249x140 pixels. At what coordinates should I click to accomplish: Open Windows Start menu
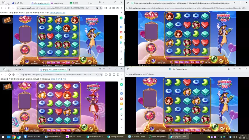click(x=3, y=137)
